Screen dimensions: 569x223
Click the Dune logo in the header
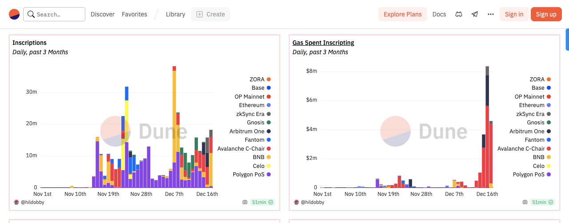(14, 14)
